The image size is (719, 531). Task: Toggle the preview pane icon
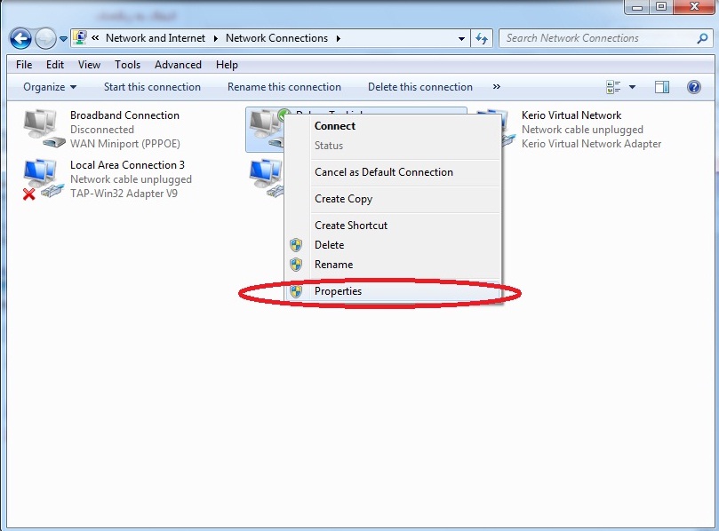coord(661,87)
